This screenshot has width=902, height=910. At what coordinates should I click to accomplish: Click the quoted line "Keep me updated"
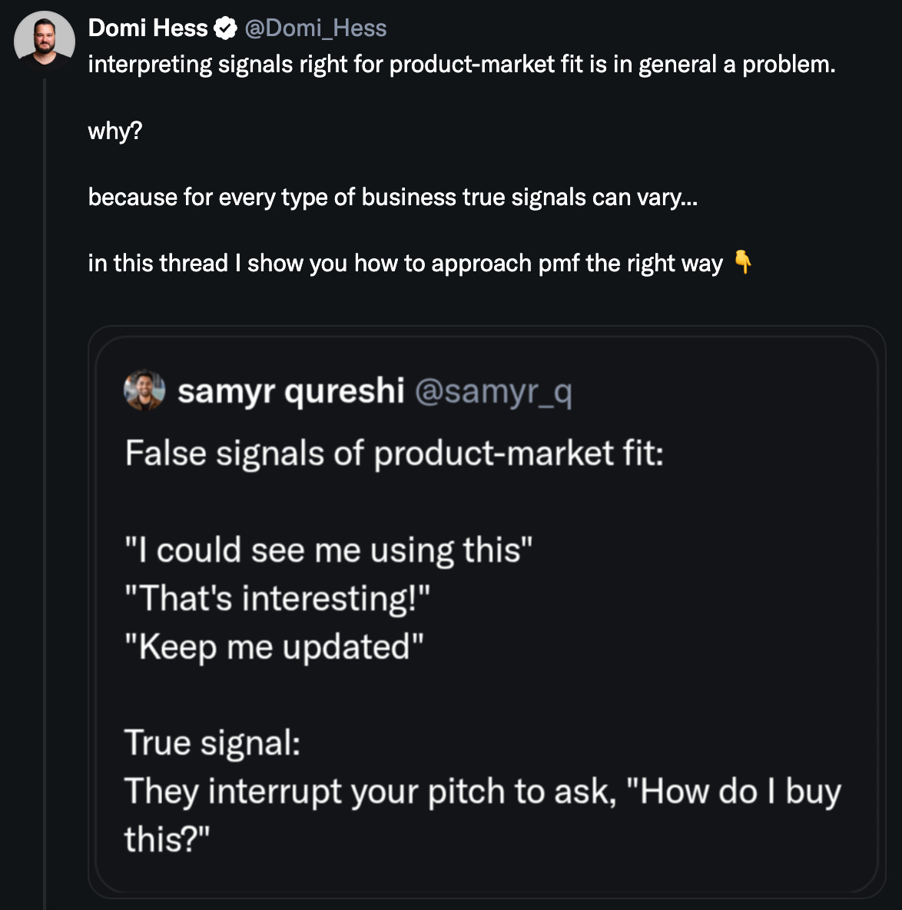274,647
